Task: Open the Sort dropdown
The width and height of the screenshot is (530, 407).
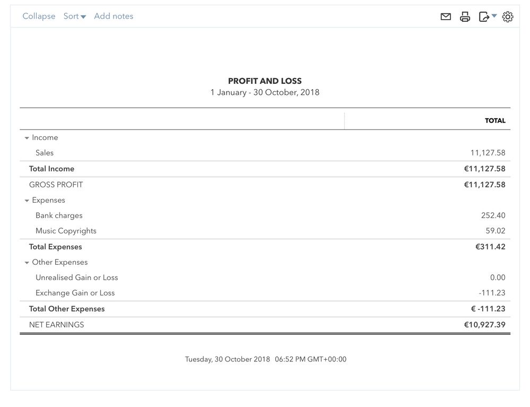Action: click(74, 16)
